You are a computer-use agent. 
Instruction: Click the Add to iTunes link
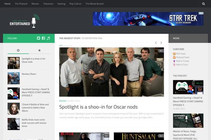coord(183,61)
